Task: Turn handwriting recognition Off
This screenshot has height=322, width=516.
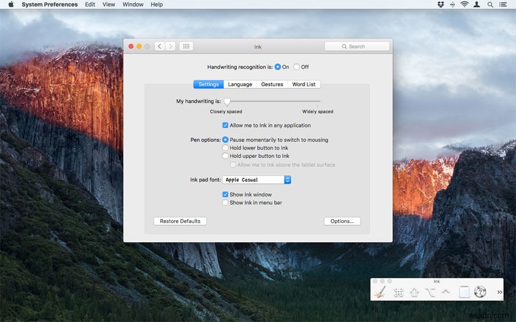Action: tap(297, 67)
